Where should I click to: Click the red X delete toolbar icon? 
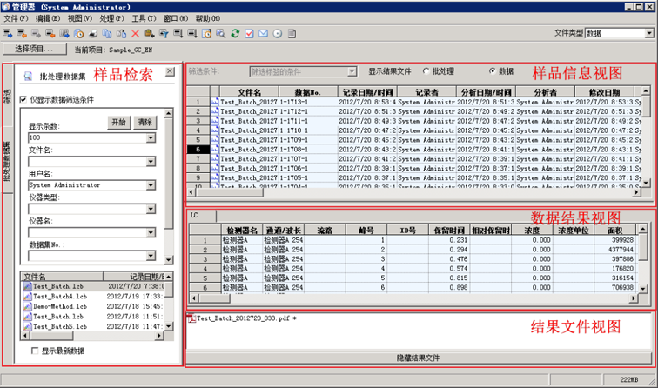[x=135, y=33]
